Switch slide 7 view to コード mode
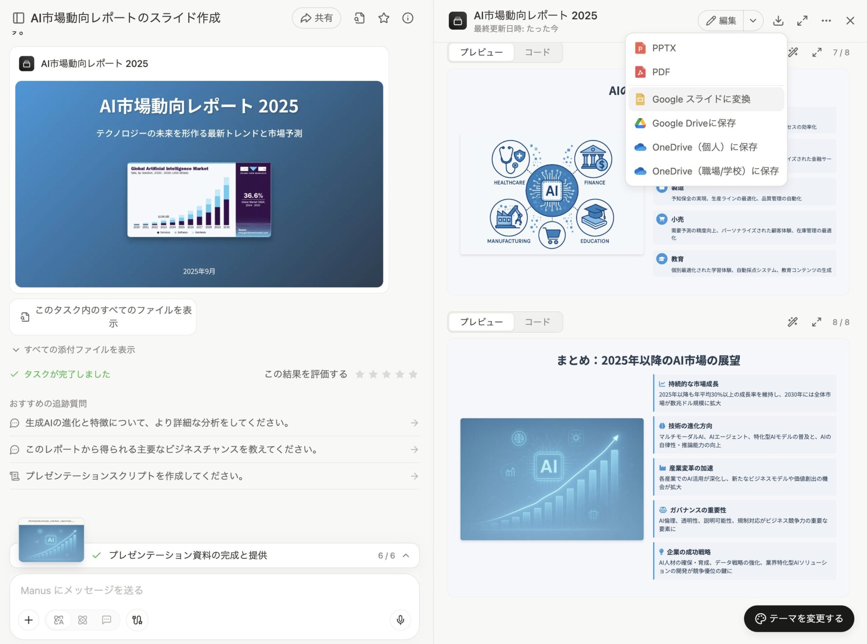The image size is (867, 644). [x=537, y=52]
